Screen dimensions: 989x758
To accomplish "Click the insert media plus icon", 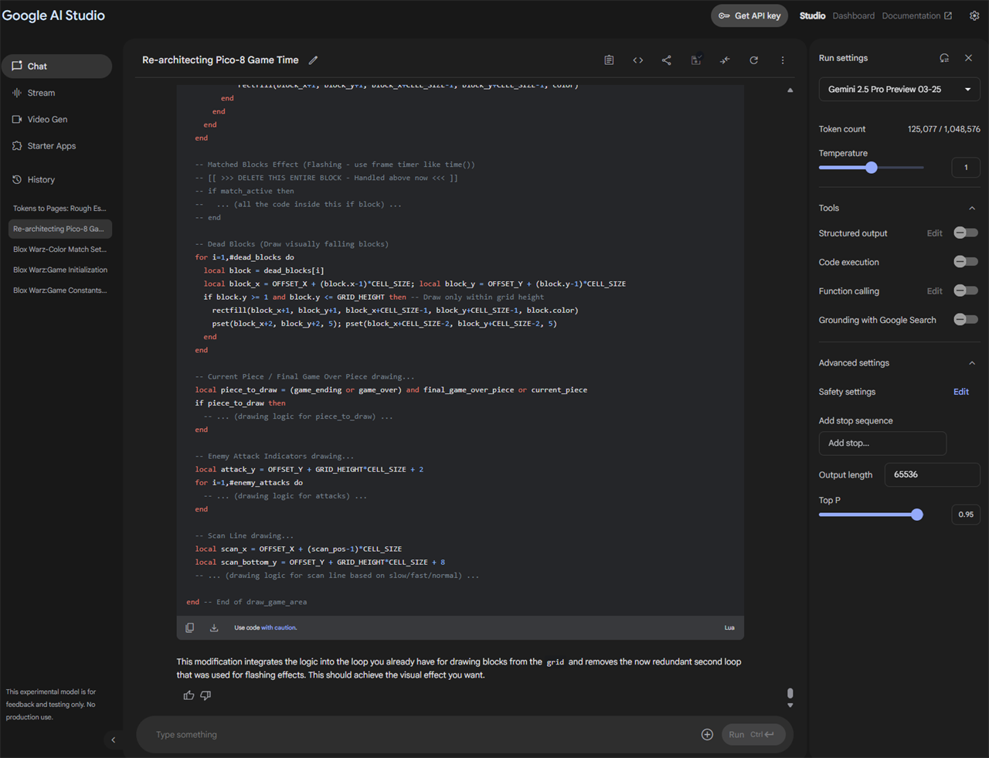I will click(x=707, y=735).
